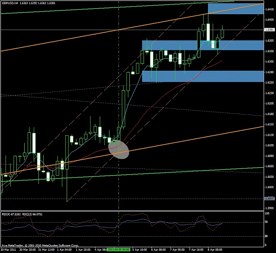
Task: Click the 1.6005 price axis label
Action: click(269, 187)
